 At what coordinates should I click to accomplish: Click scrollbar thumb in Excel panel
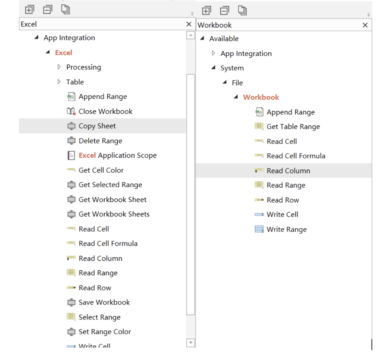click(x=190, y=194)
